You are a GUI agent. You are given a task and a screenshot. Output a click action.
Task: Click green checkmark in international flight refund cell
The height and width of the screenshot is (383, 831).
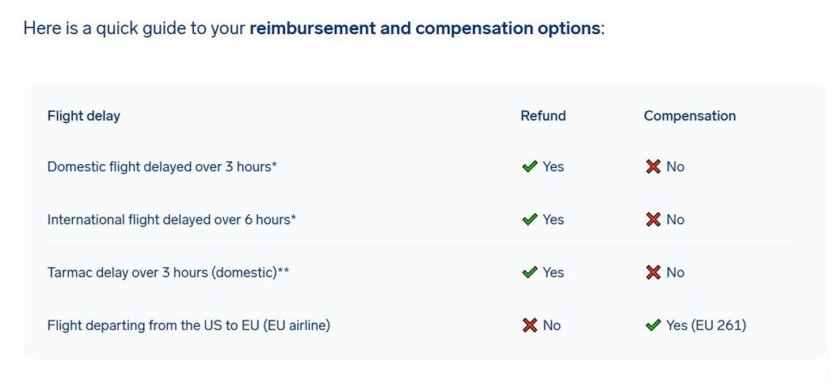coord(530,219)
